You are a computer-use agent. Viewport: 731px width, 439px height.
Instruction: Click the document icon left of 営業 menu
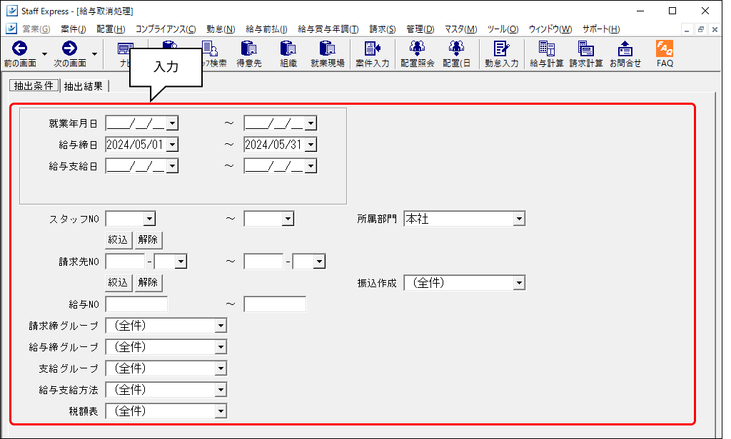click(x=11, y=29)
